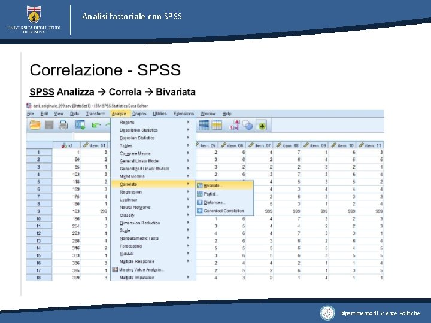431x323 pixels.
Task: Choose Partial in the Correlate submenu
Action: click(224, 194)
